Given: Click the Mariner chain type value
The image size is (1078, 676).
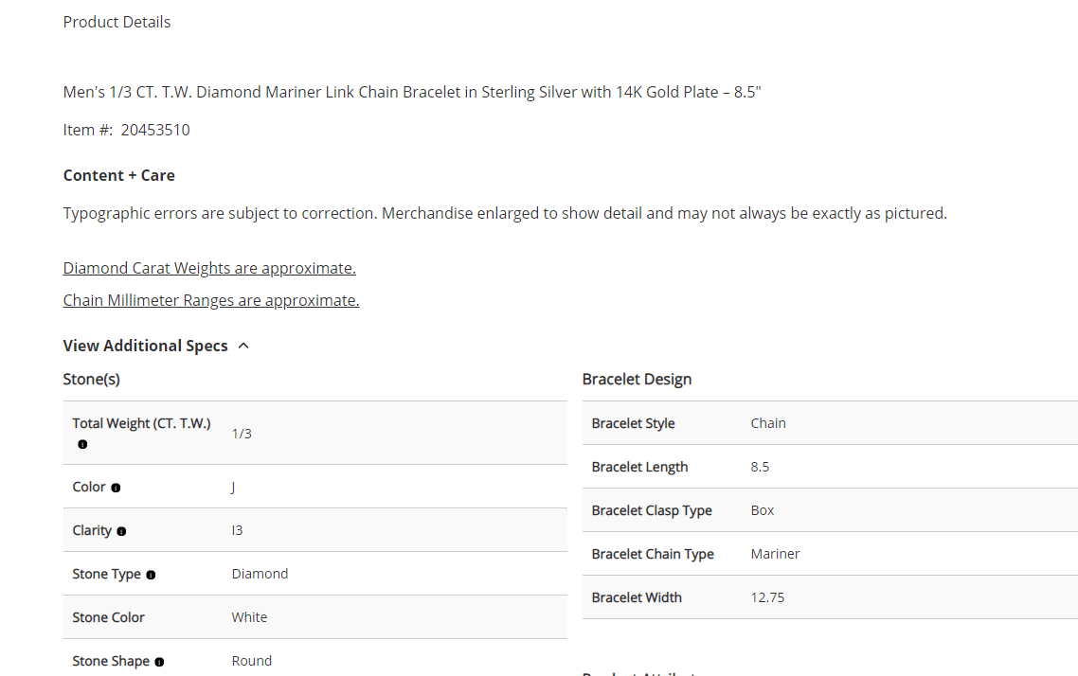Looking at the screenshot, I should pyautogui.click(x=775, y=554).
